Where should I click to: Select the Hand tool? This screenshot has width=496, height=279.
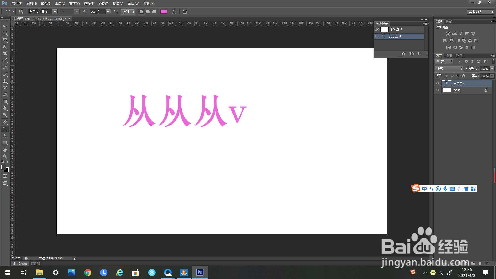pos(5,150)
